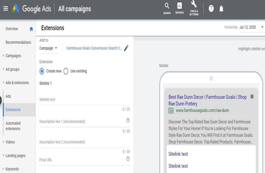Expand the Landing pages section
Screen dimensions: 265x173
tap(3, 155)
